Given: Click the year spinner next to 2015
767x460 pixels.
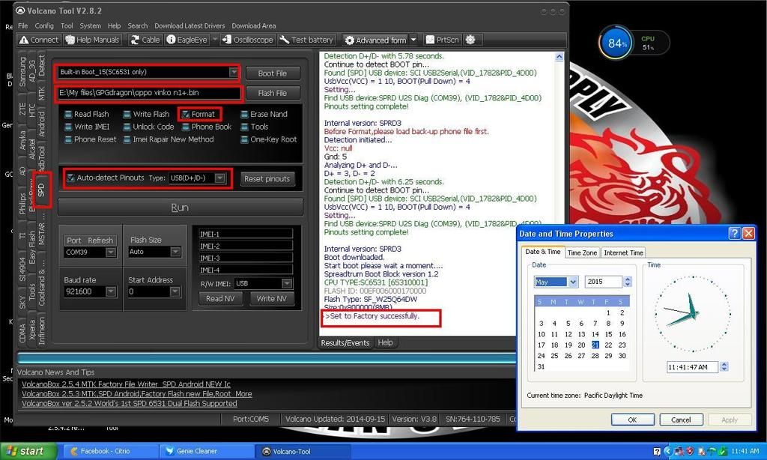Looking at the screenshot, I should pos(628,282).
